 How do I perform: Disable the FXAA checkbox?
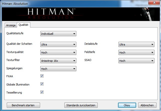(42, 76)
